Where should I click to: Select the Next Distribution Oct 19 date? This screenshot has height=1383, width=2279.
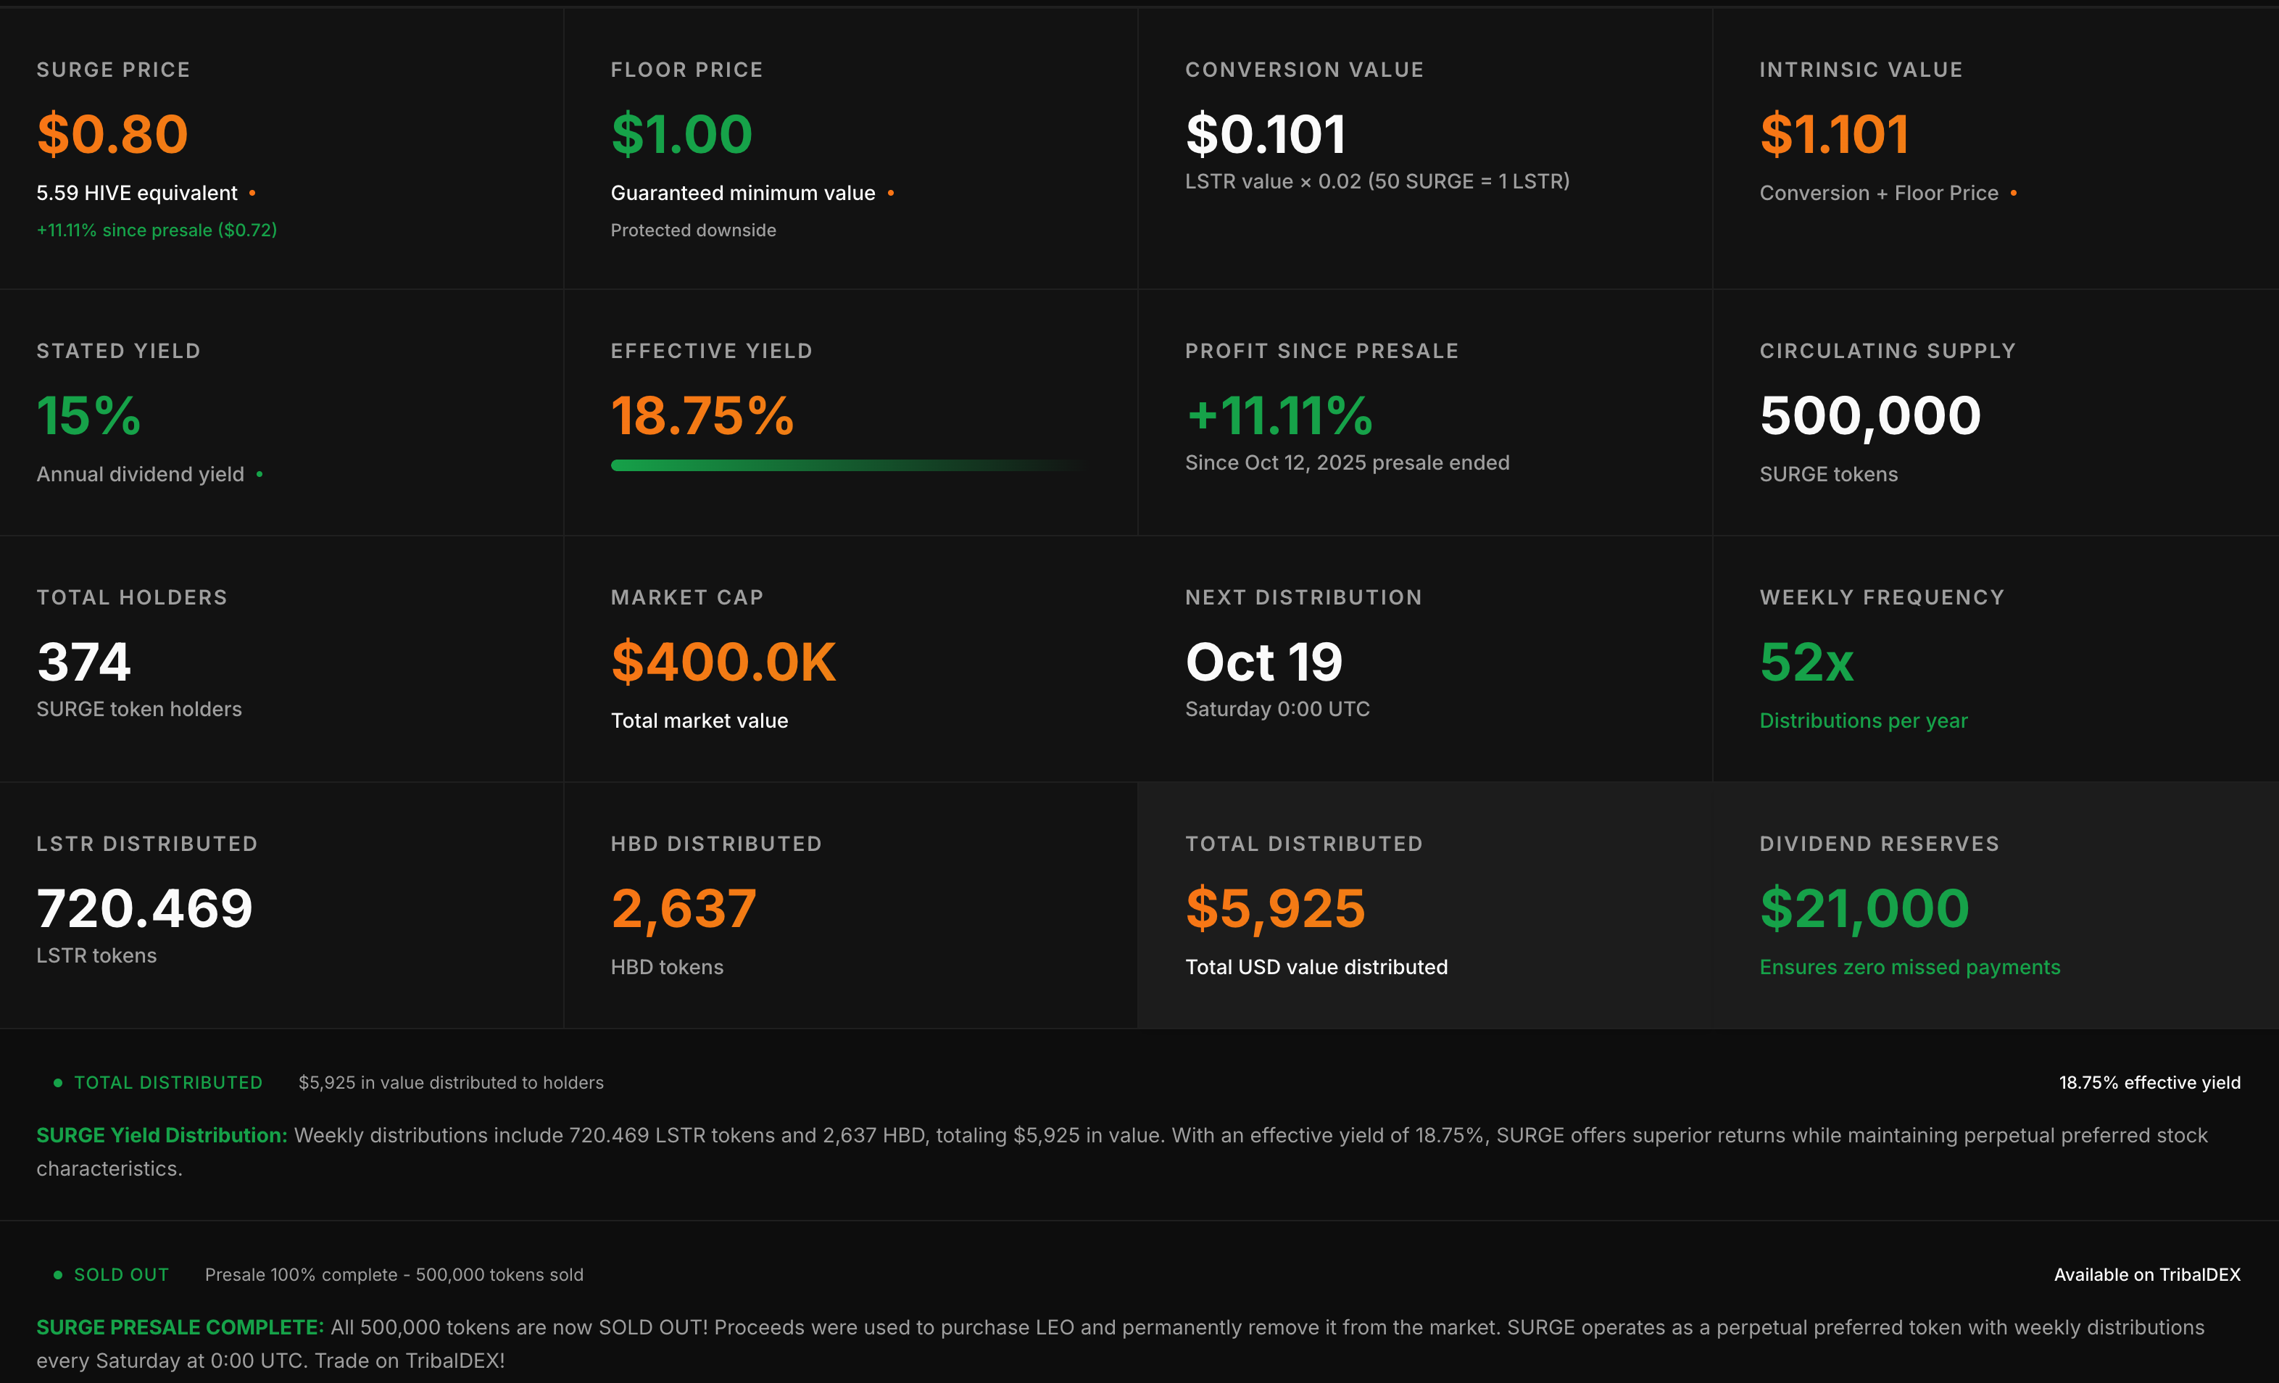pyautogui.click(x=1263, y=663)
